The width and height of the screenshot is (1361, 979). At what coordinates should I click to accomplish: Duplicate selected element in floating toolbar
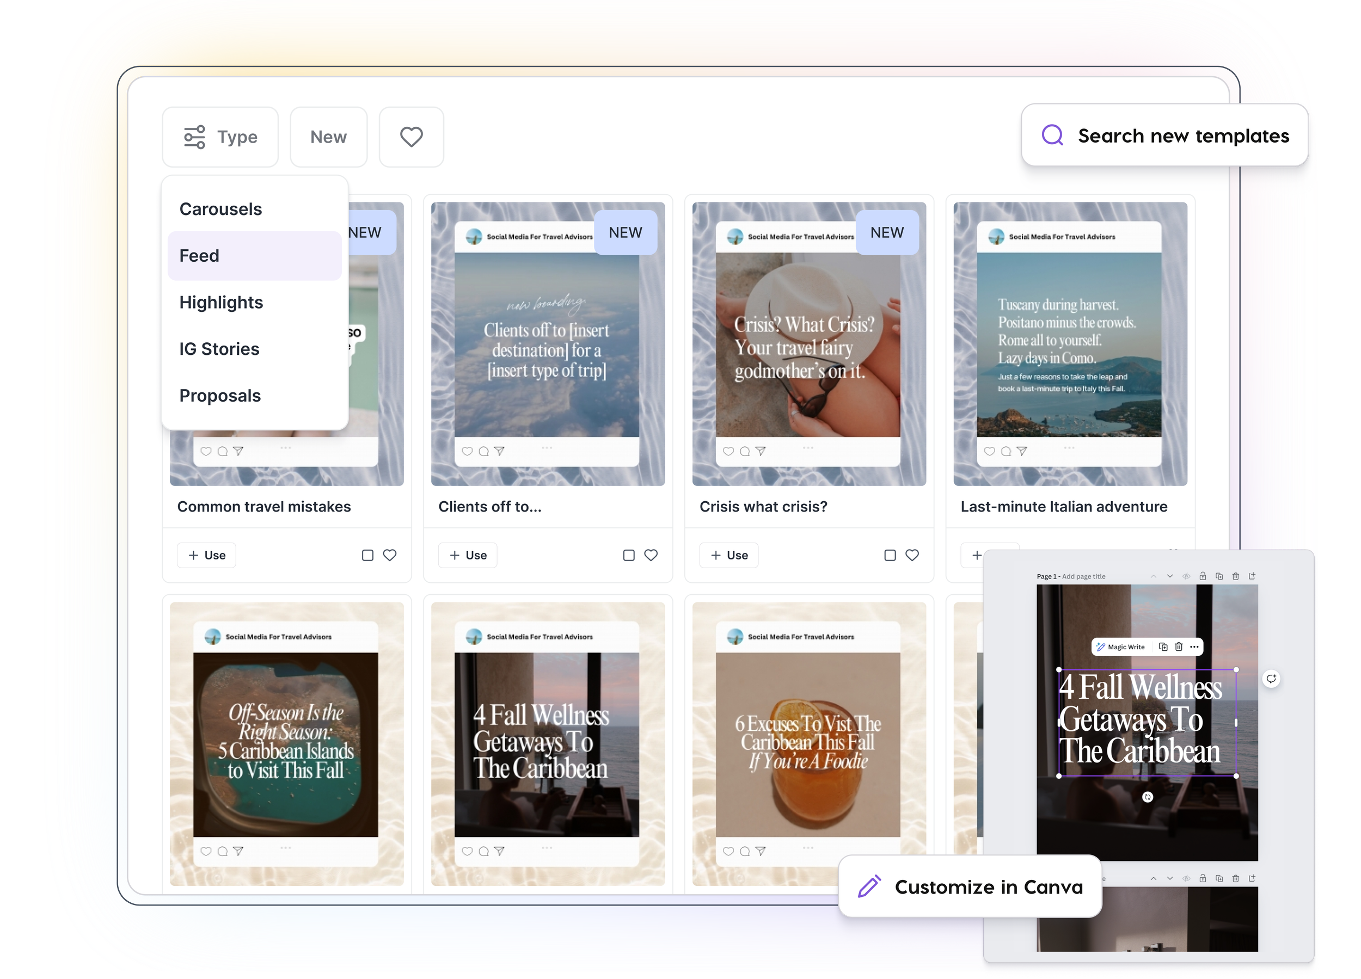pos(1163,646)
